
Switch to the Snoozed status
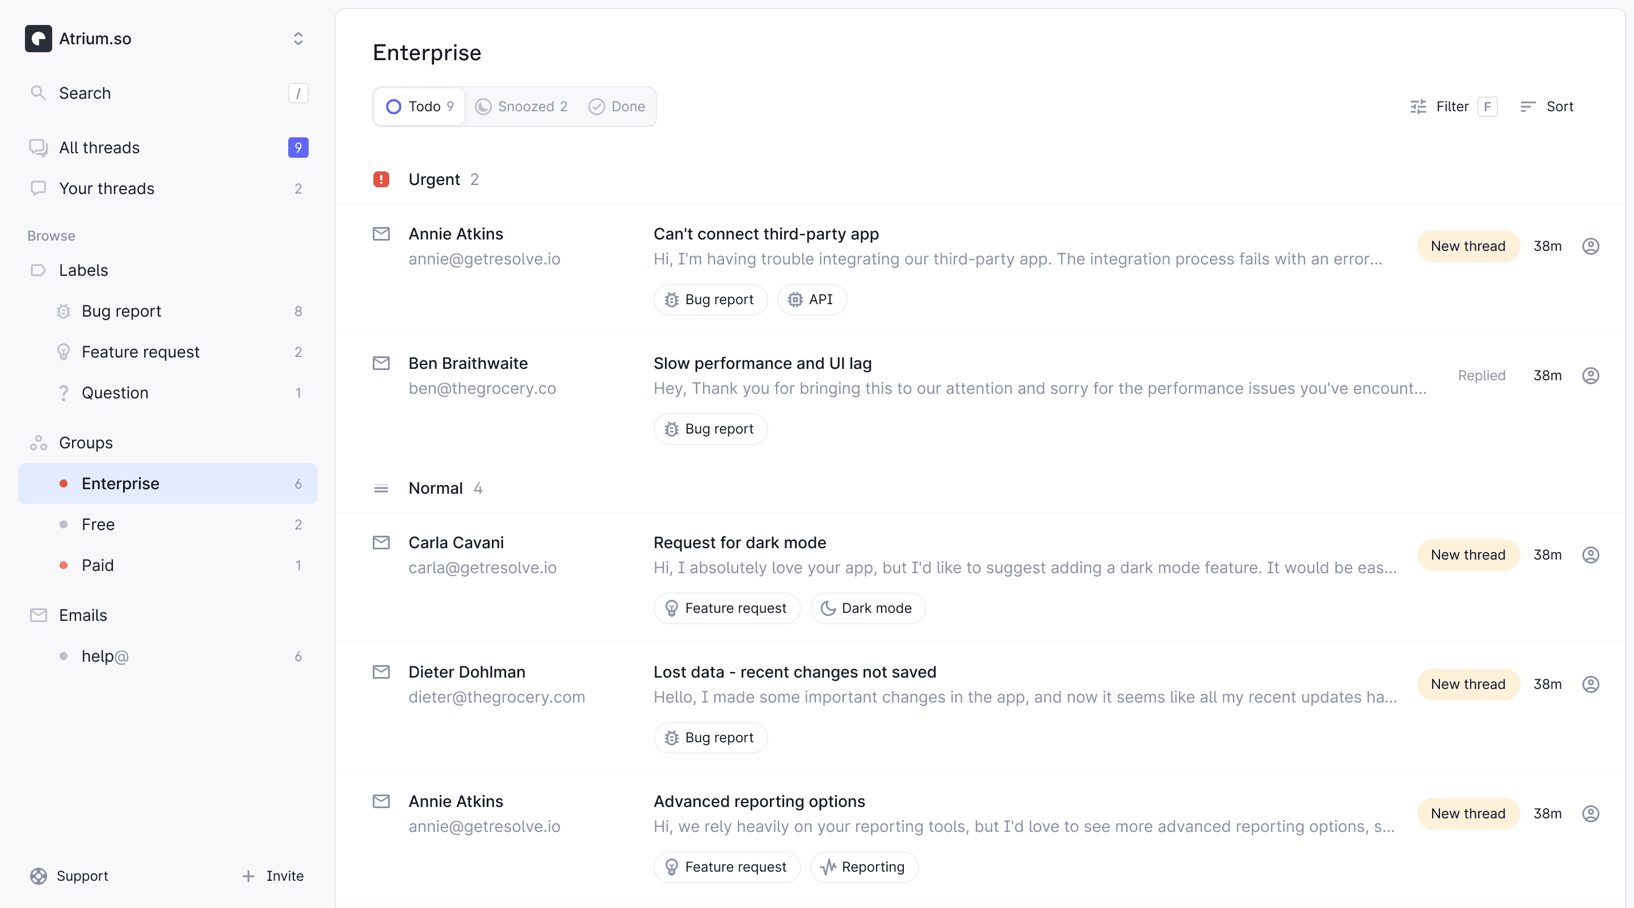click(521, 107)
